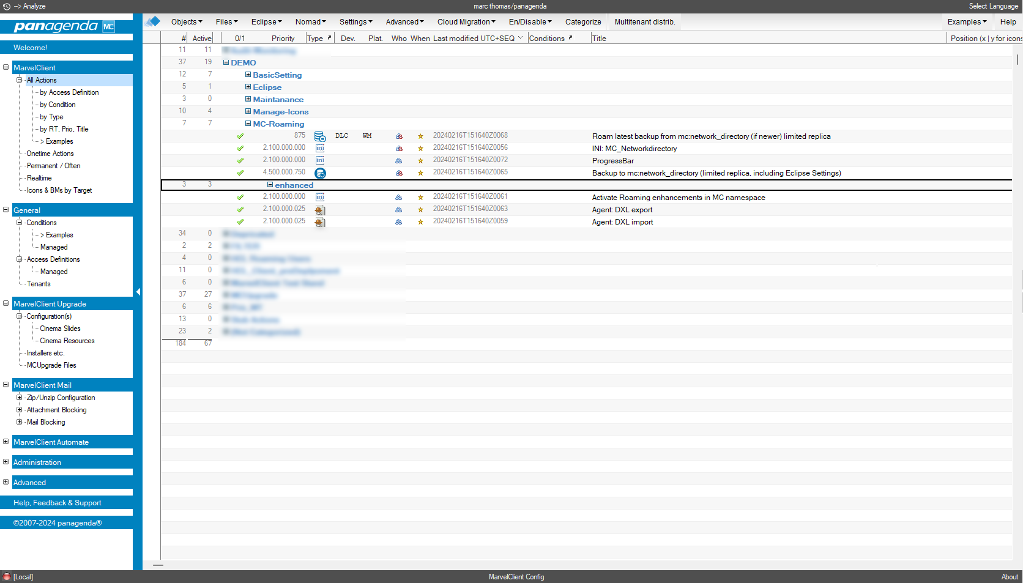The width and height of the screenshot is (1023, 583).
Task: Click the star icon in Roam latest backup row
Action: 420,136
